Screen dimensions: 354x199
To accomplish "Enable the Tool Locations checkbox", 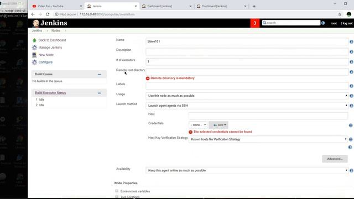I will click(117, 197).
